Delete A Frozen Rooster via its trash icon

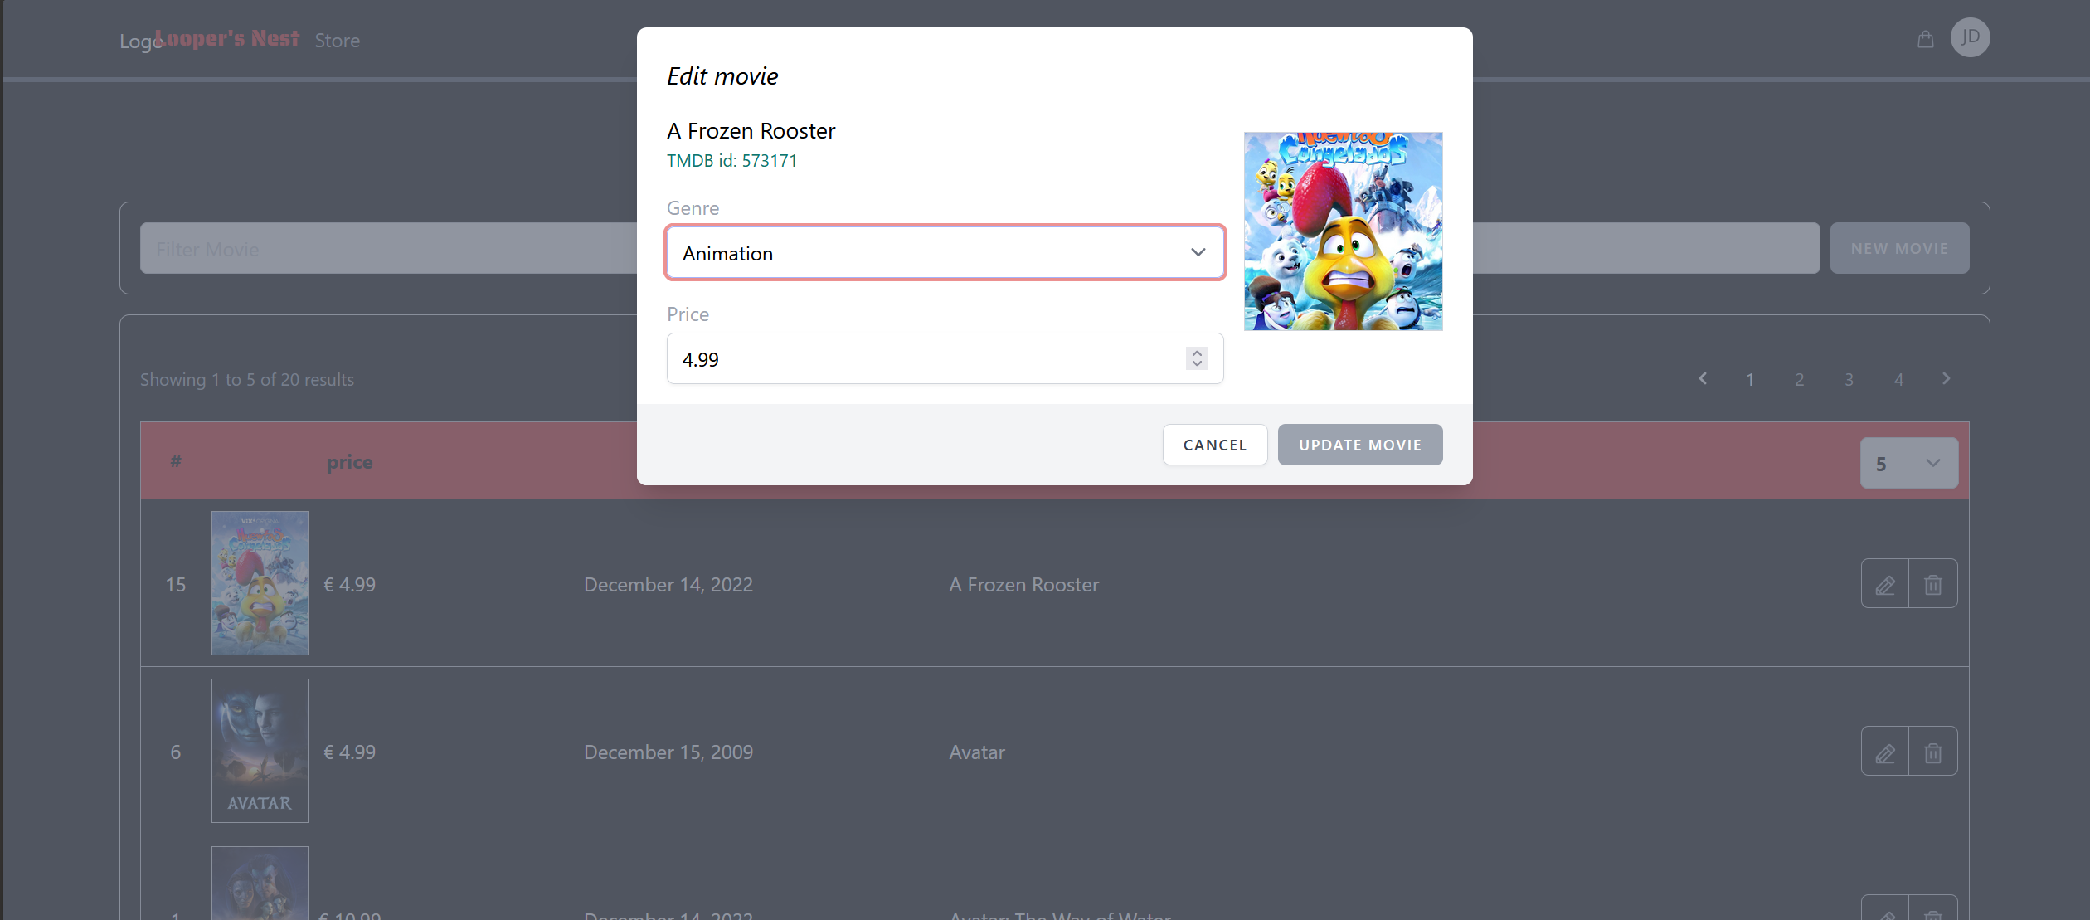pos(1933,583)
